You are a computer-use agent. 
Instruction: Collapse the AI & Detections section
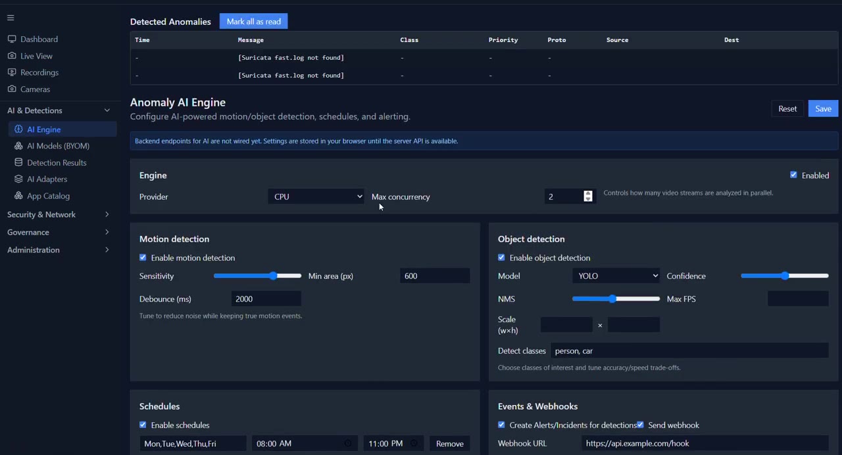107,110
